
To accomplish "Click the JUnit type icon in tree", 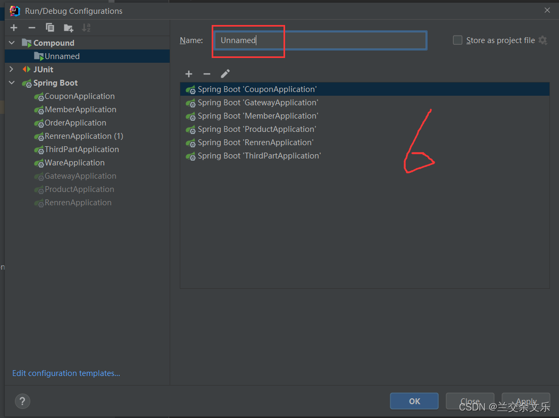I will pos(27,70).
